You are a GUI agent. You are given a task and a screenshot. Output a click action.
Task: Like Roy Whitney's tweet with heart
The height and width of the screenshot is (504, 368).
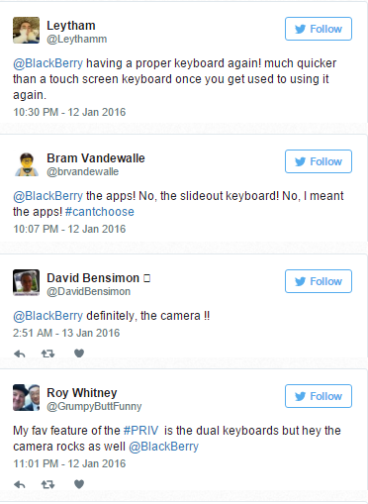79,484
